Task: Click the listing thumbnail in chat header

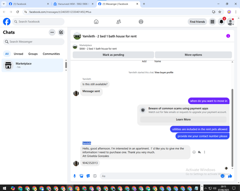Action: click(x=77, y=36)
